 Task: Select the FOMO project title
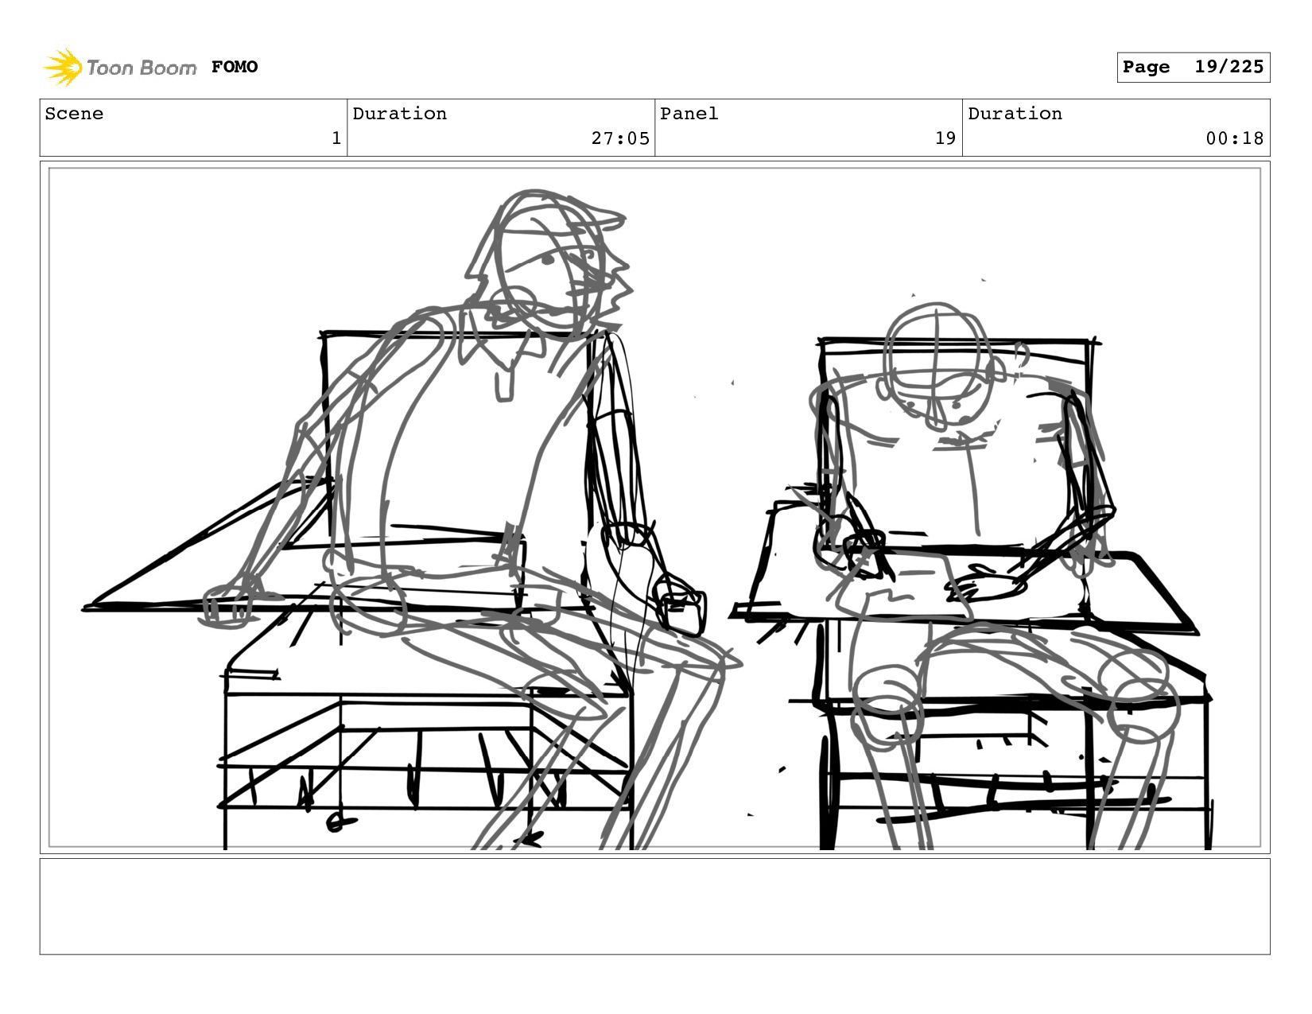click(x=235, y=67)
